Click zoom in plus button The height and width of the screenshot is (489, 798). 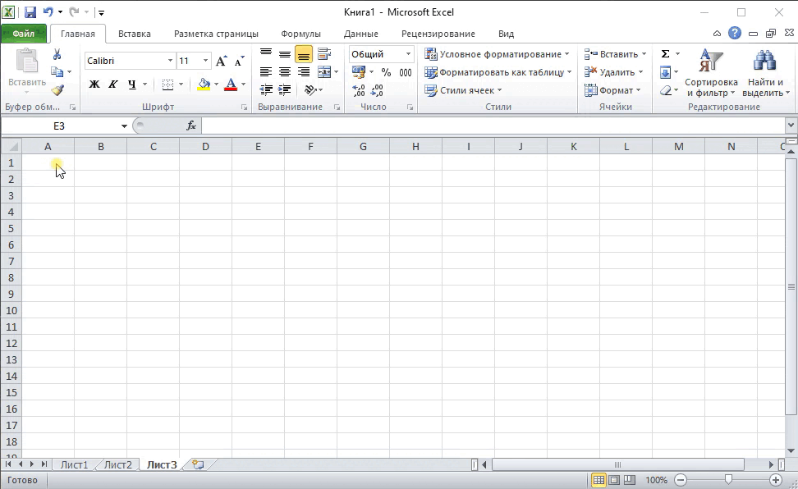pyautogui.click(x=776, y=480)
